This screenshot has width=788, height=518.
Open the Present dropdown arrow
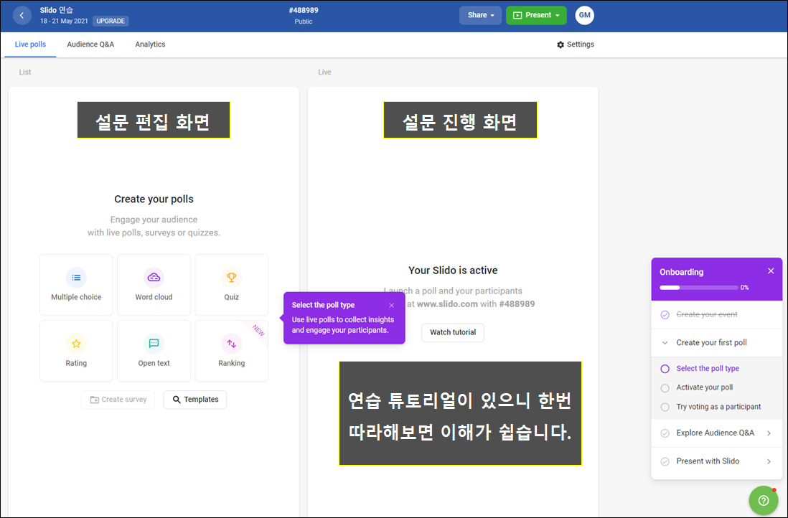(558, 16)
